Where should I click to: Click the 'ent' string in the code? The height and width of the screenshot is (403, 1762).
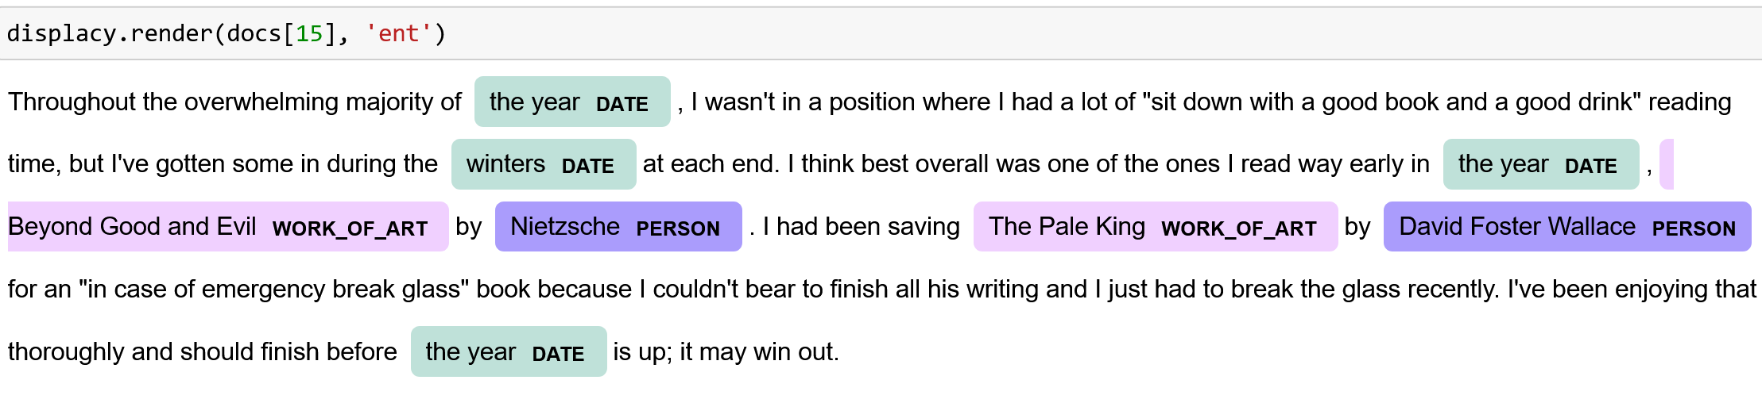pyautogui.click(x=398, y=34)
